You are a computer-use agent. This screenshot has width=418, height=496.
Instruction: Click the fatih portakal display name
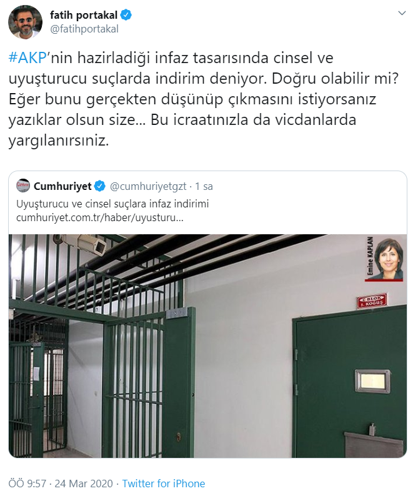click(x=84, y=15)
